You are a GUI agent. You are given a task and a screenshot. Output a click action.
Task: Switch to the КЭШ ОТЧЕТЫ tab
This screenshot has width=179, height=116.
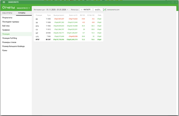point(7,13)
